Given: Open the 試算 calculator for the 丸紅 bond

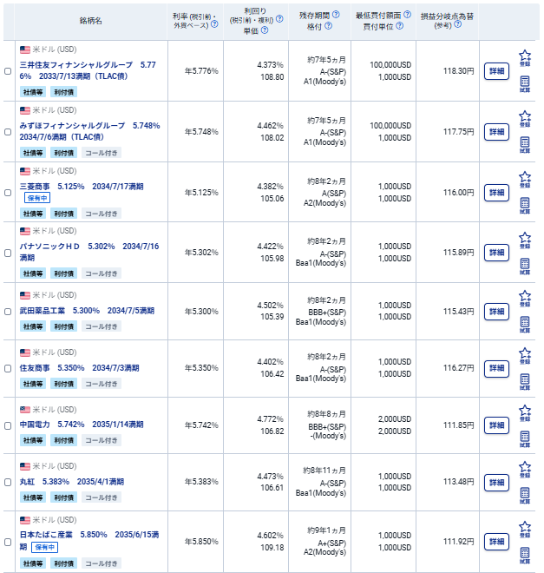Looking at the screenshot, I should (524, 496).
